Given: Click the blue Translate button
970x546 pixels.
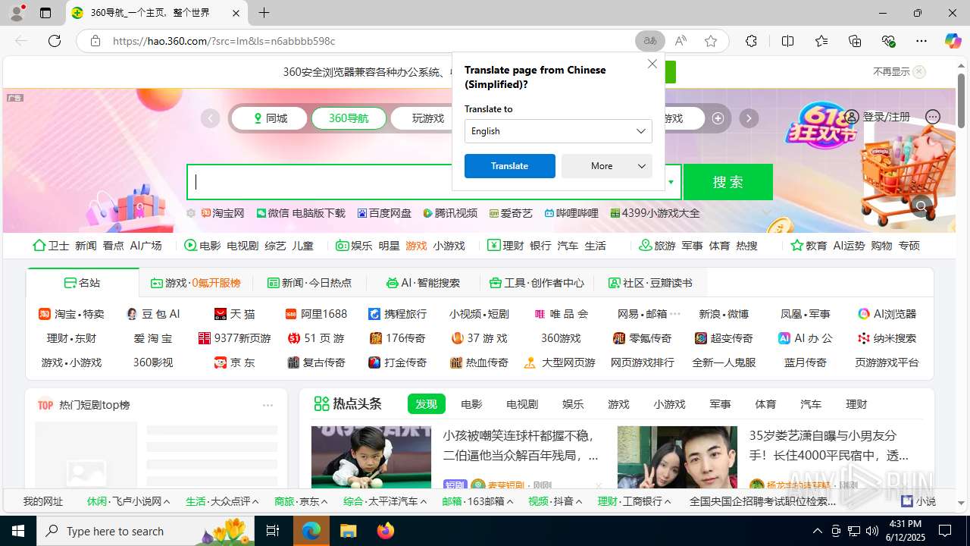Looking at the screenshot, I should (x=510, y=166).
